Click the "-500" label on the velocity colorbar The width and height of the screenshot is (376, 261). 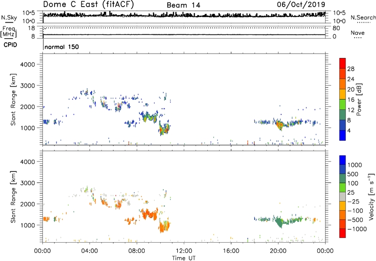pyautogui.click(x=355, y=220)
